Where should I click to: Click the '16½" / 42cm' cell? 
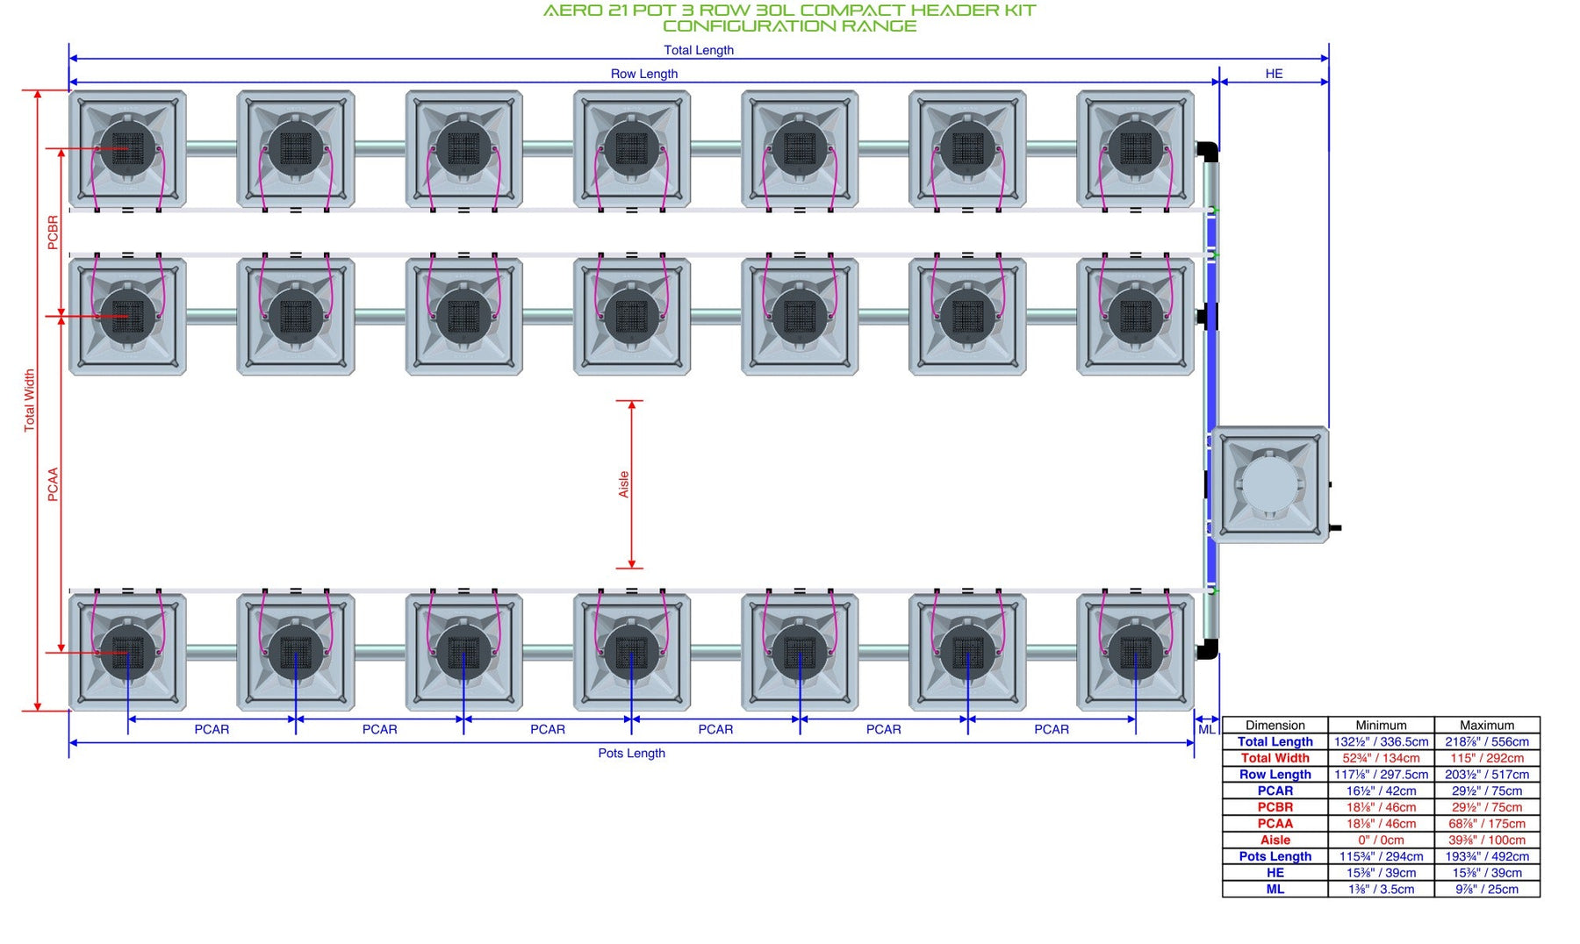point(1381,790)
